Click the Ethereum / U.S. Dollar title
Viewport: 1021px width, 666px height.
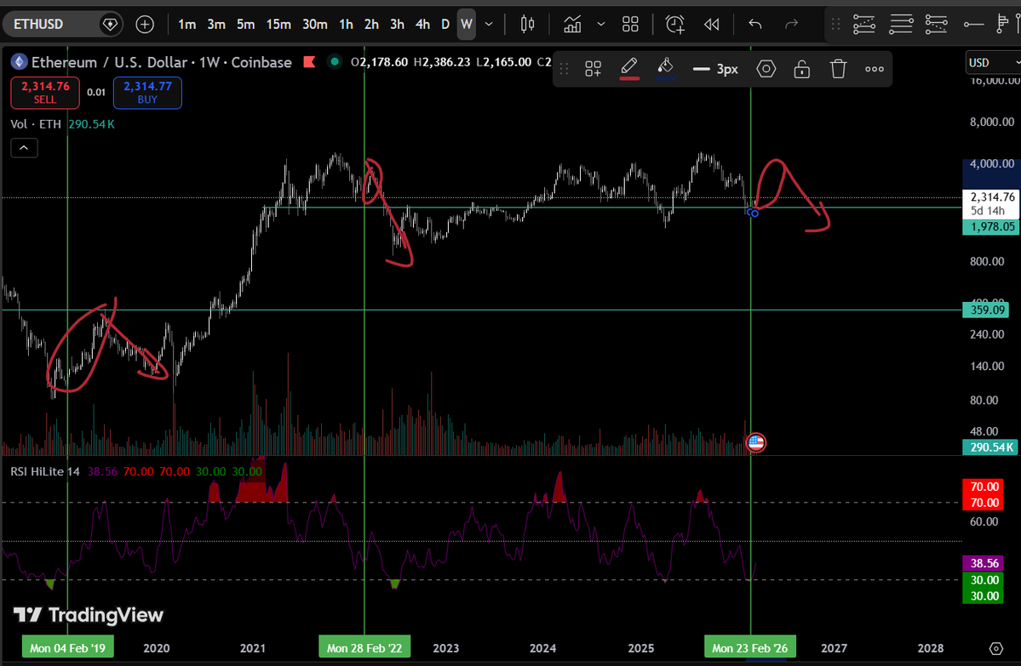pyautogui.click(x=110, y=62)
